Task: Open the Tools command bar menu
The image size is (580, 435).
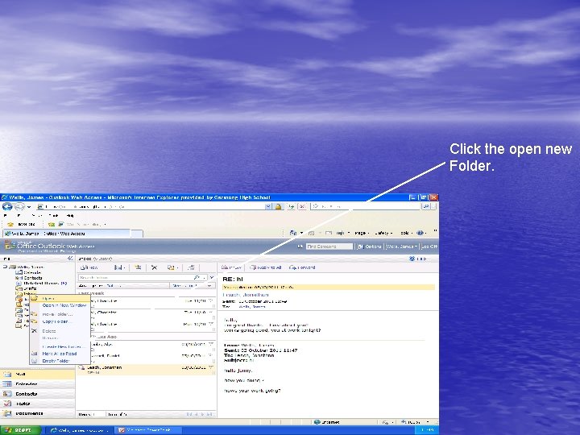Action: (x=405, y=233)
